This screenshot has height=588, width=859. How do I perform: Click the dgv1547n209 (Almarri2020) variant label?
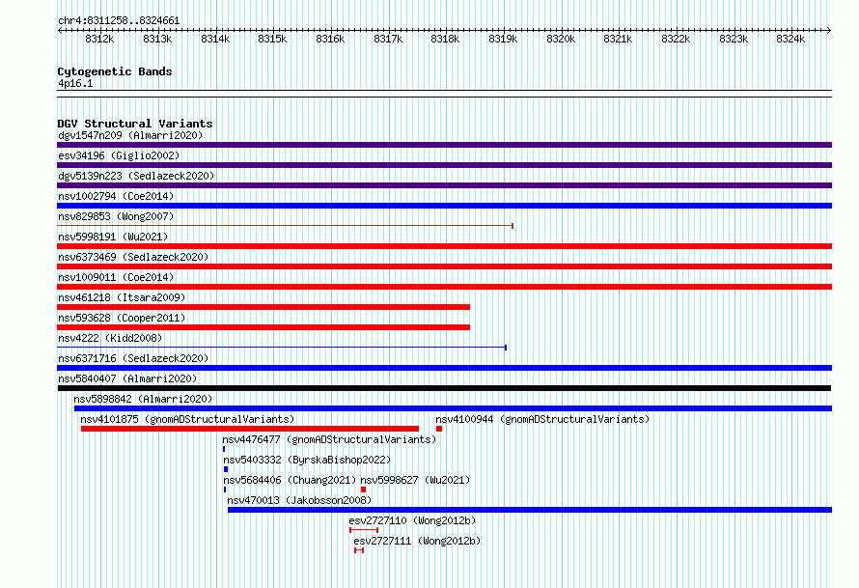(130, 135)
